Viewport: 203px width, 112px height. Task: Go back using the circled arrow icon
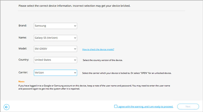coord(6,107)
